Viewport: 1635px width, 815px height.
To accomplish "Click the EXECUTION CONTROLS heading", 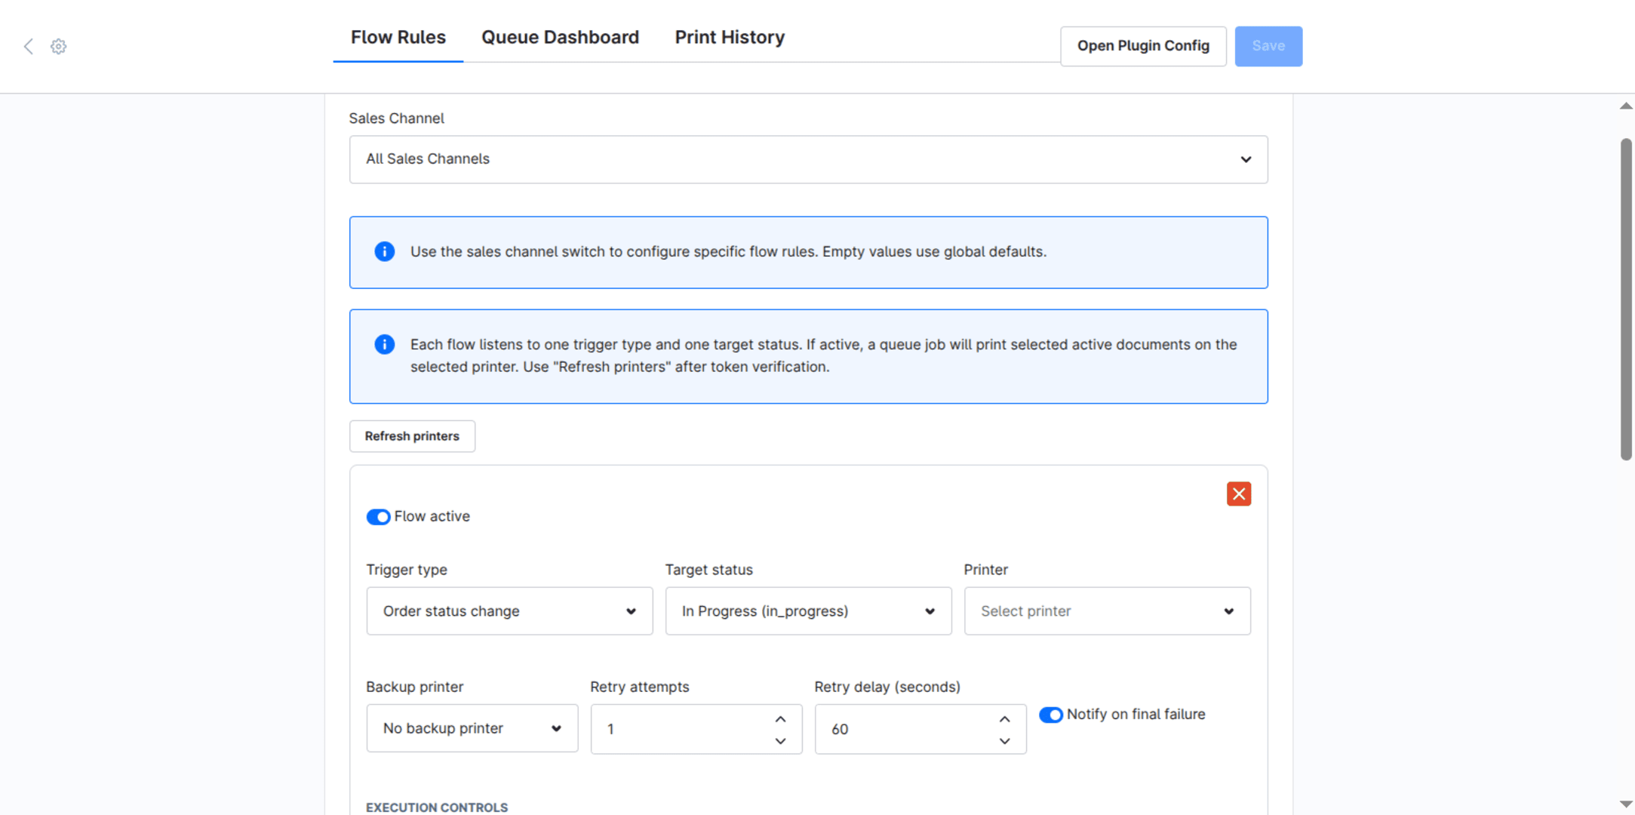I will pyautogui.click(x=437, y=807).
